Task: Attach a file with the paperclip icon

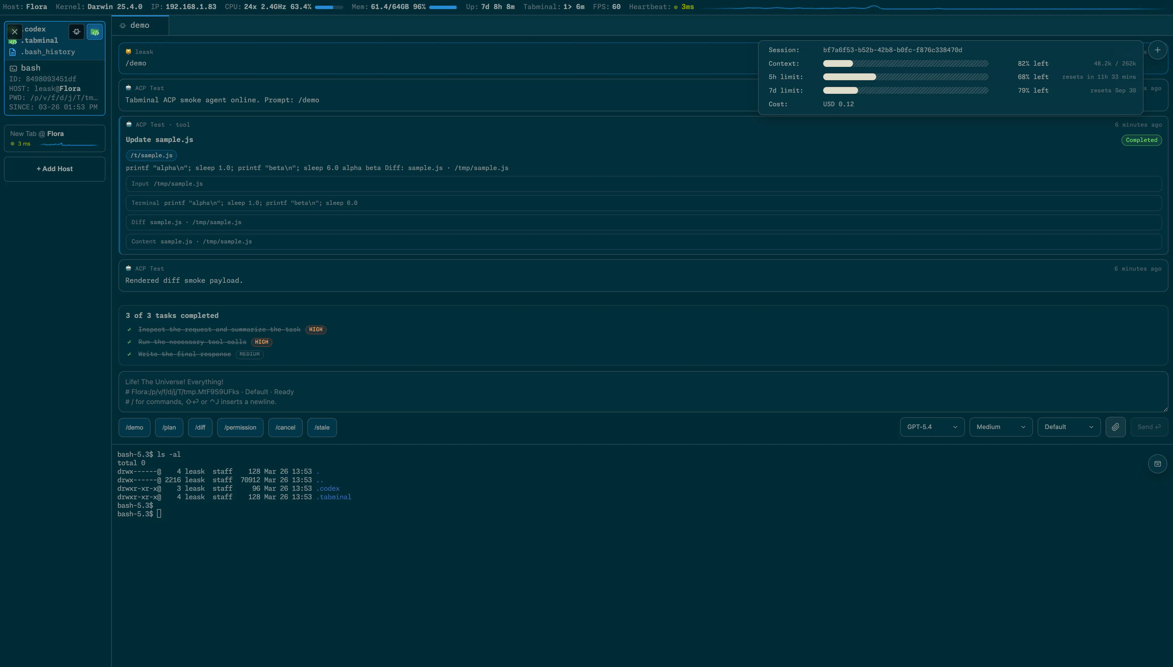Action: coord(1115,427)
